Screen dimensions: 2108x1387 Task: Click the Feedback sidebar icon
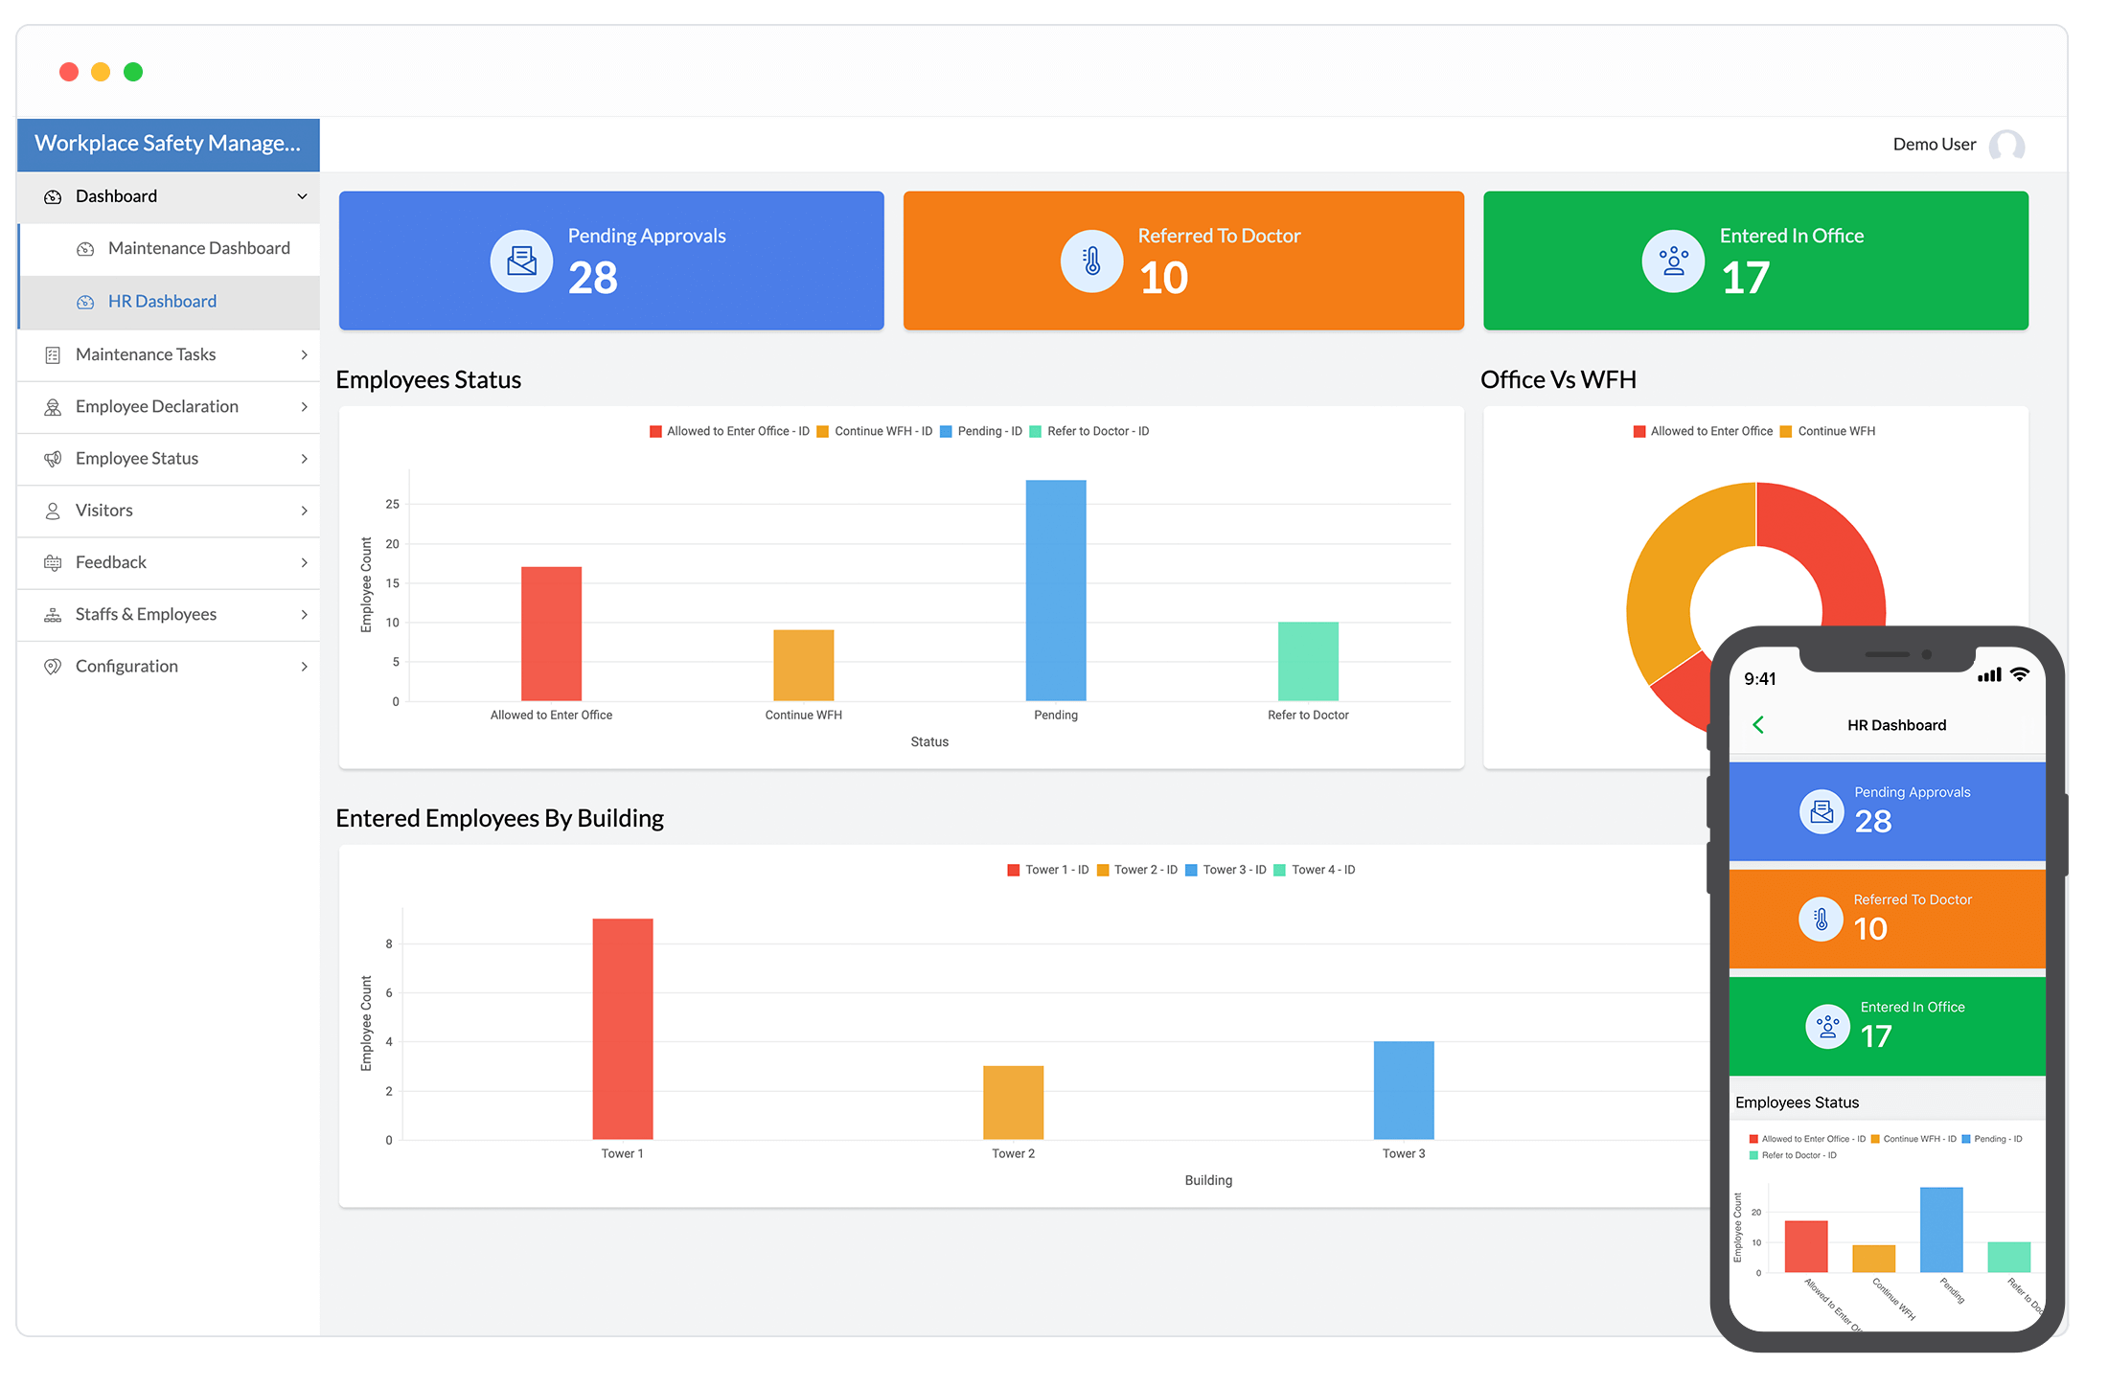[50, 560]
